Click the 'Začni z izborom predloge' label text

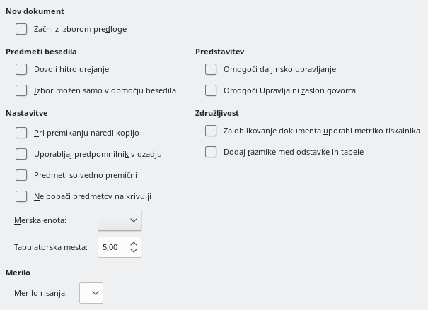[81, 29]
